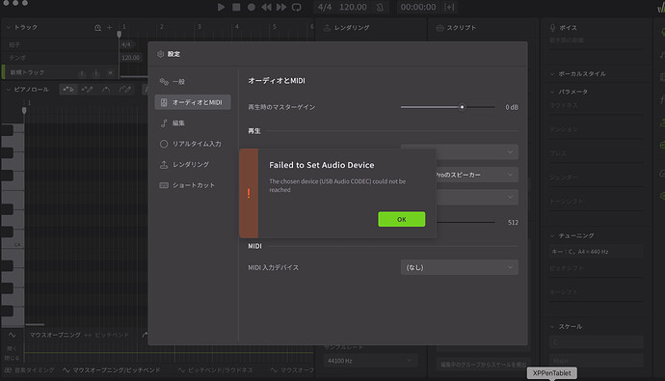Click the add track plus icon
The width and height of the screenshot is (665, 381).
(110, 28)
